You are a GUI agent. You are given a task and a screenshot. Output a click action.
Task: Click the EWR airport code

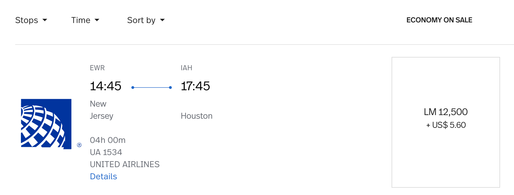tap(97, 68)
